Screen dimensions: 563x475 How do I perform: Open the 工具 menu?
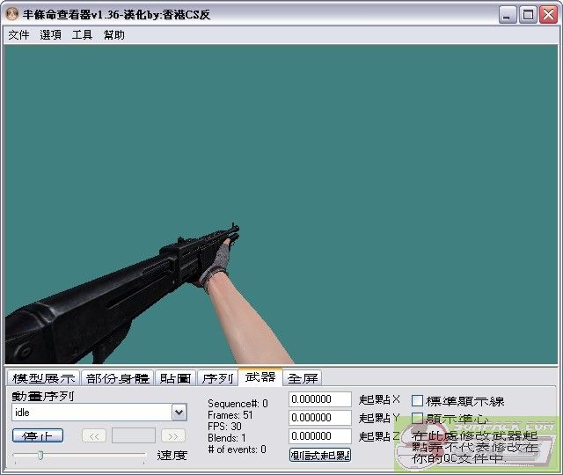click(82, 35)
